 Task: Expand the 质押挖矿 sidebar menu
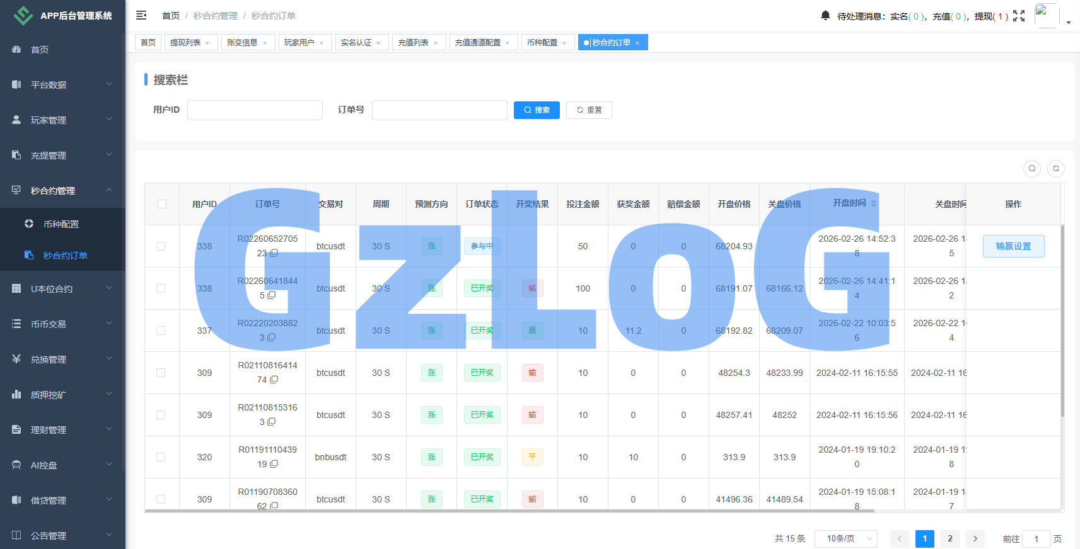point(62,394)
